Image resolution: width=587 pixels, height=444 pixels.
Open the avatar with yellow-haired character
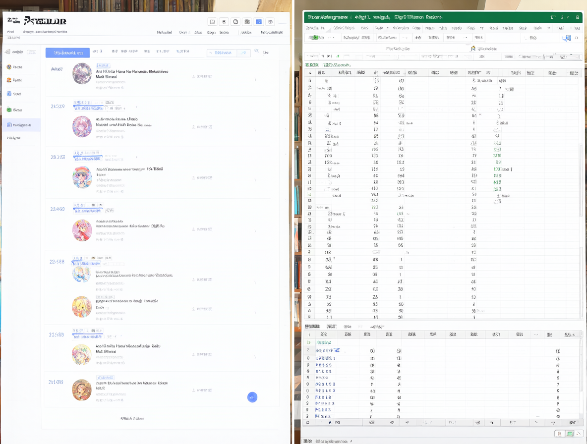[82, 307]
